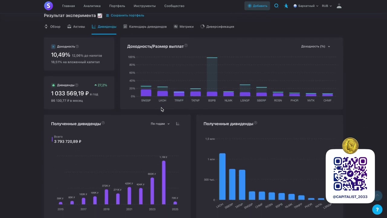This screenshot has width=387, height=218.
Task: Switch to Диверсификация tab
Action: tap(217, 27)
